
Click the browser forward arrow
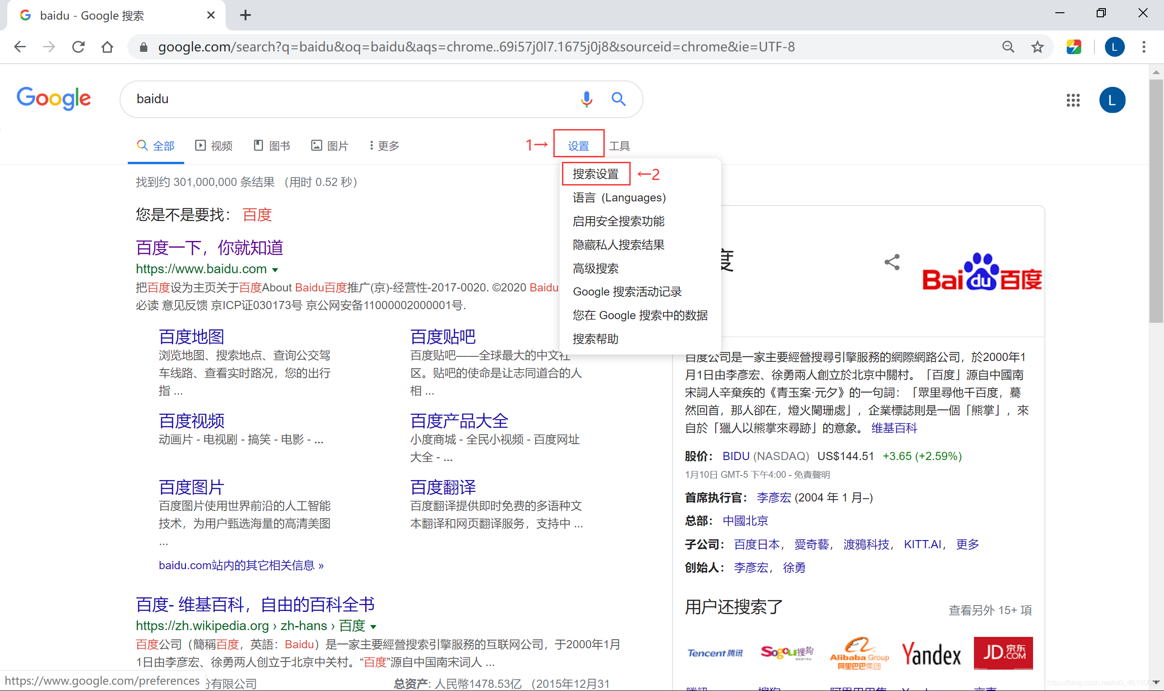[x=49, y=46]
